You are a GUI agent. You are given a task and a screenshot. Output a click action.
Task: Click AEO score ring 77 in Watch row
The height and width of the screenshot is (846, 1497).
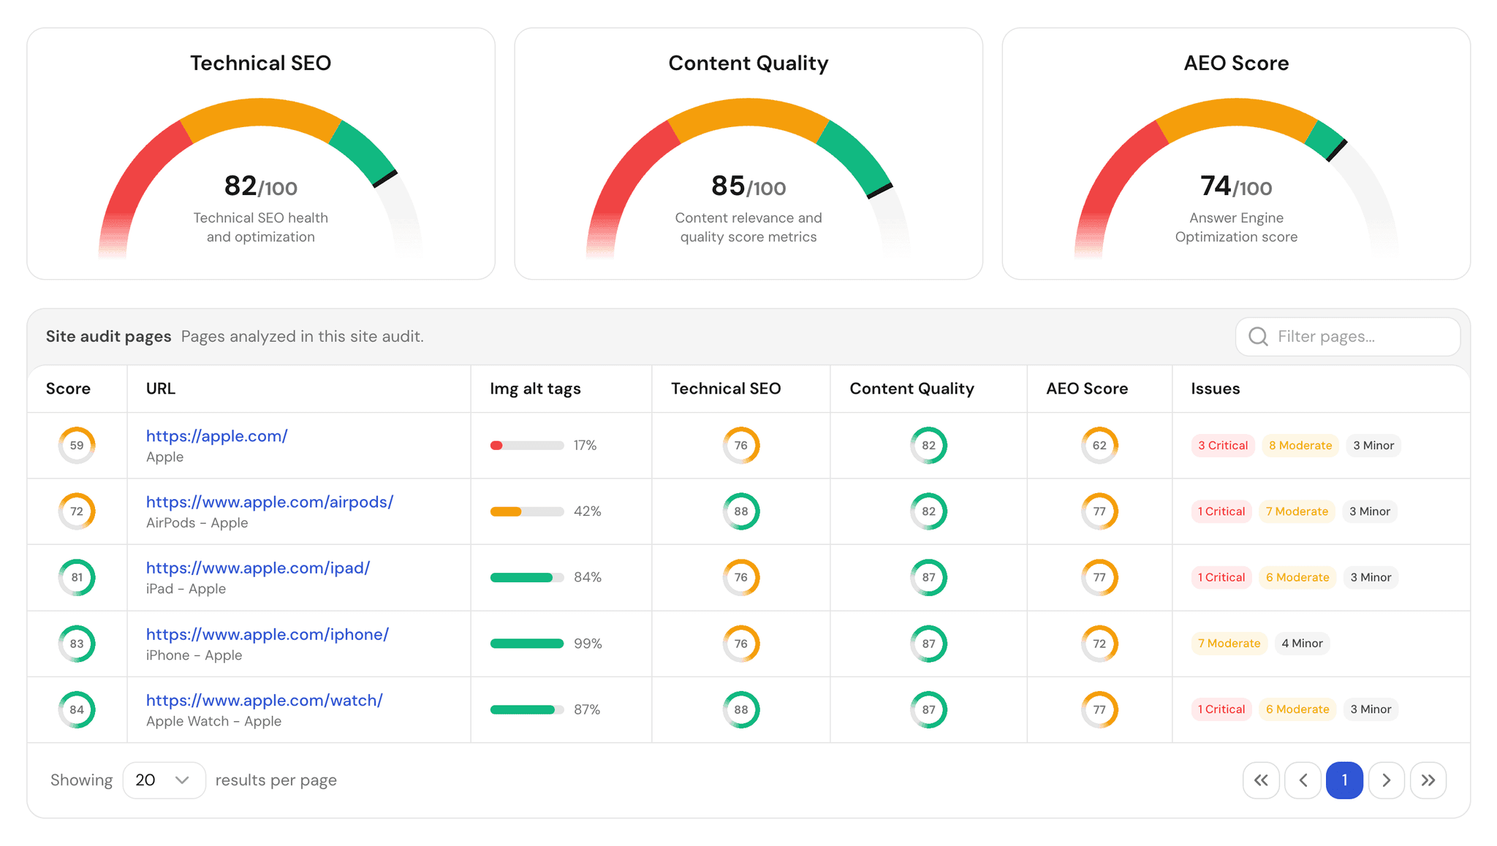[x=1099, y=709]
